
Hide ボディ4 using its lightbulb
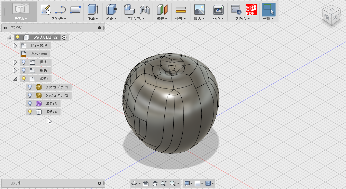coord(30,112)
